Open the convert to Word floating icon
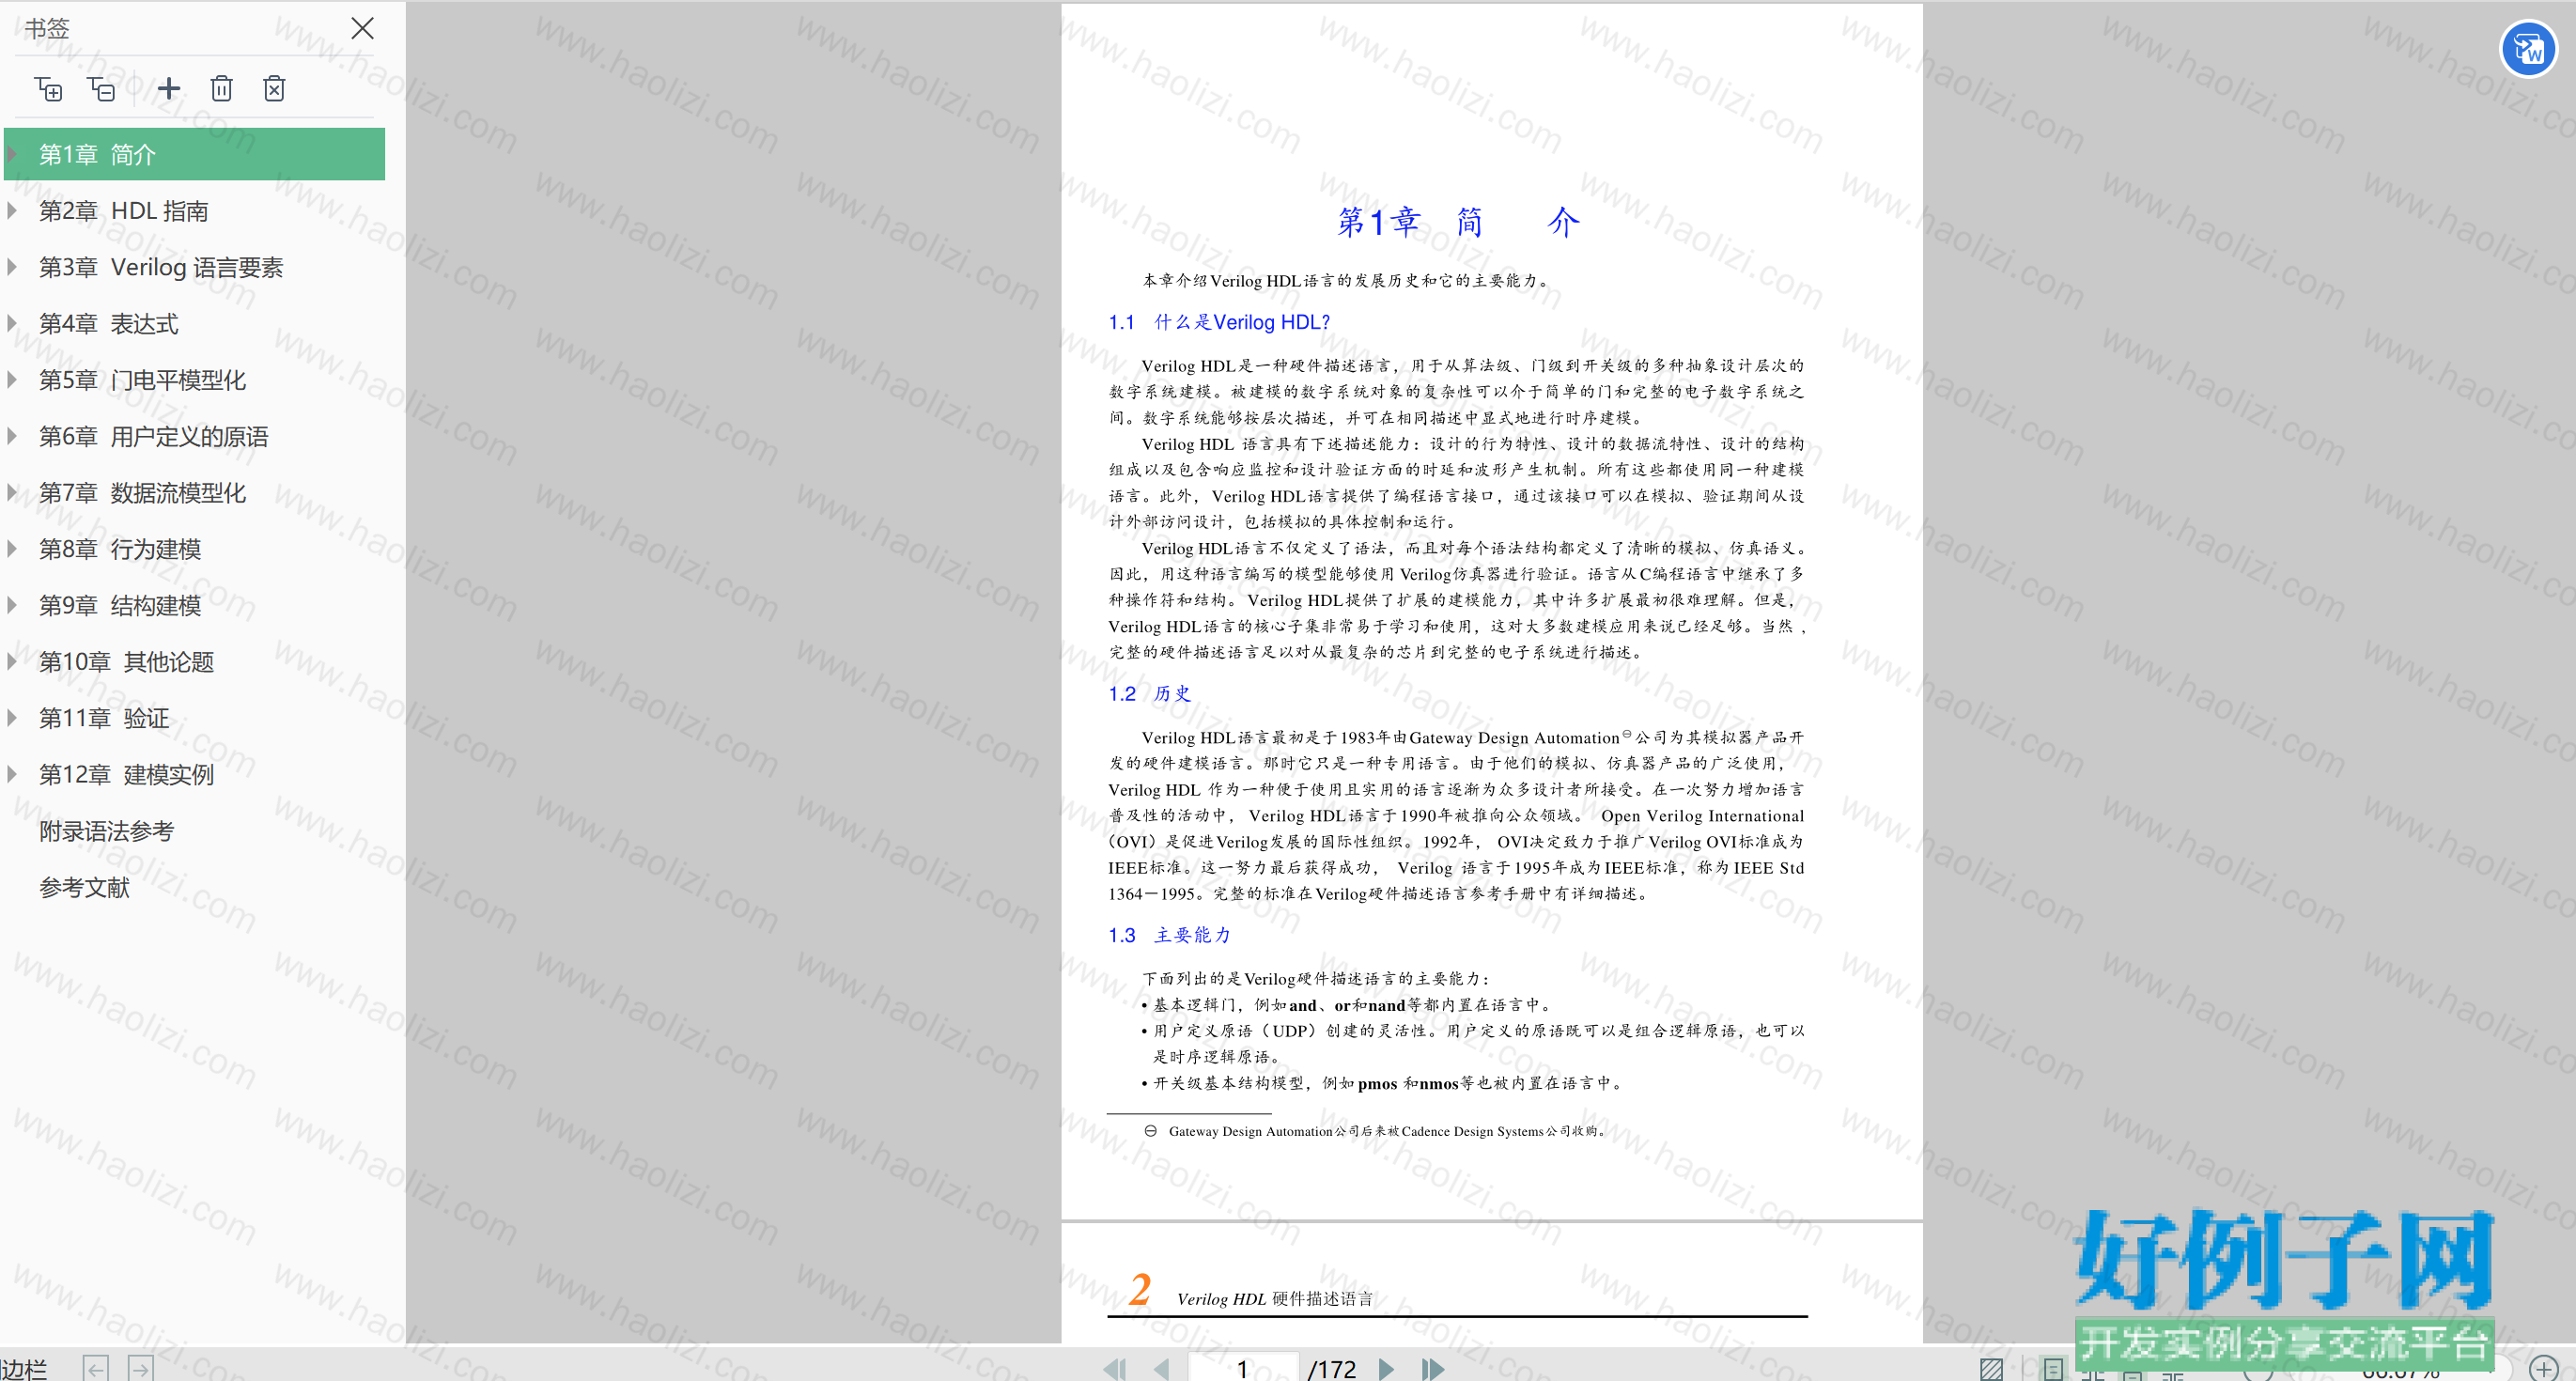The height and width of the screenshot is (1381, 2576). 2528,48
